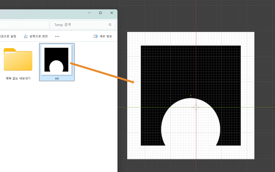Click the magnifier icon in Temp search
Viewport: 275px width, 172px height.
point(110,25)
